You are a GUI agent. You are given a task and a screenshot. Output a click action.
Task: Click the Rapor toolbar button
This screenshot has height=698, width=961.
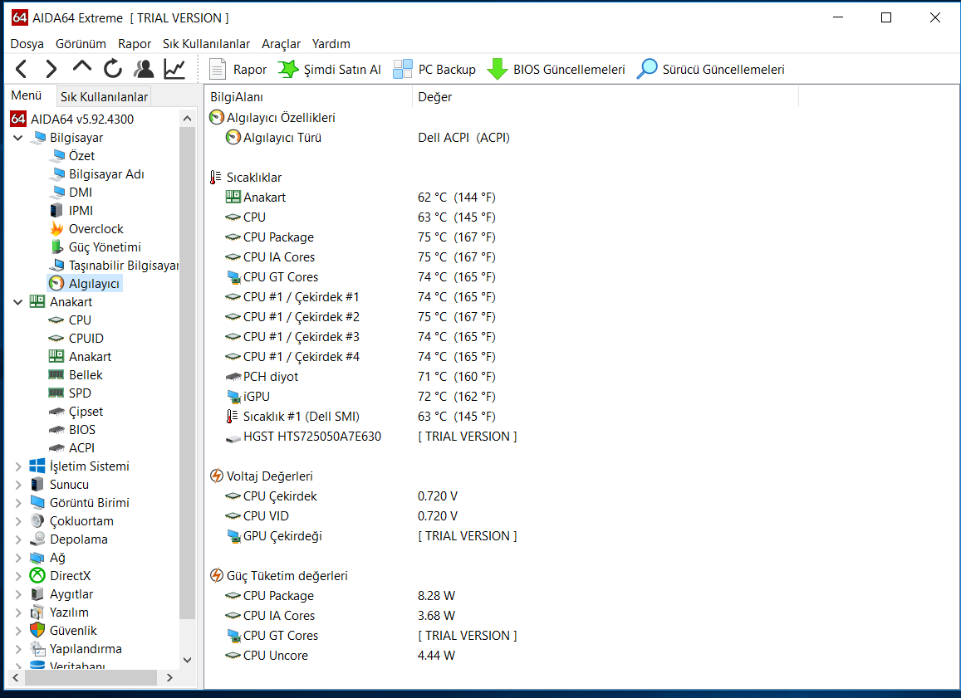[238, 70]
